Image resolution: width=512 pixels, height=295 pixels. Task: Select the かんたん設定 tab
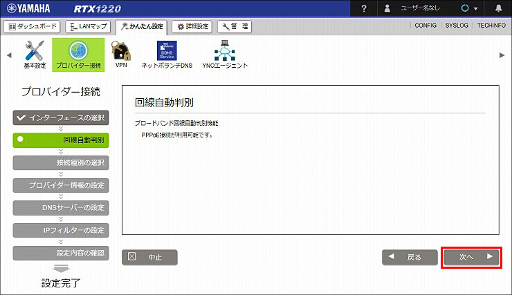pos(141,27)
